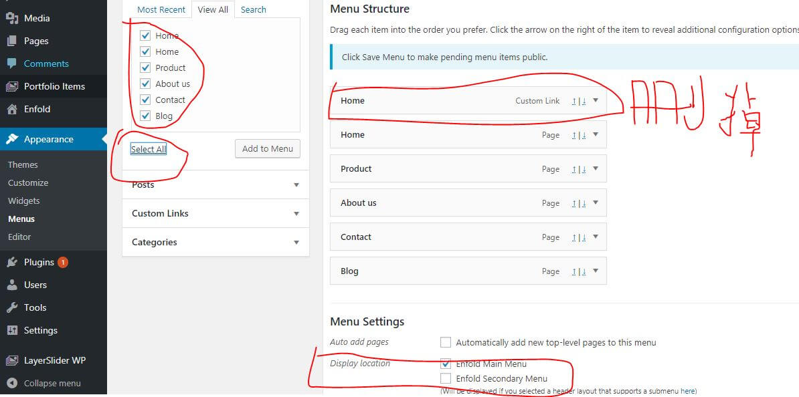Open Pages via its sidebar icon
This screenshot has width=799, height=397.
click(12, 41)
